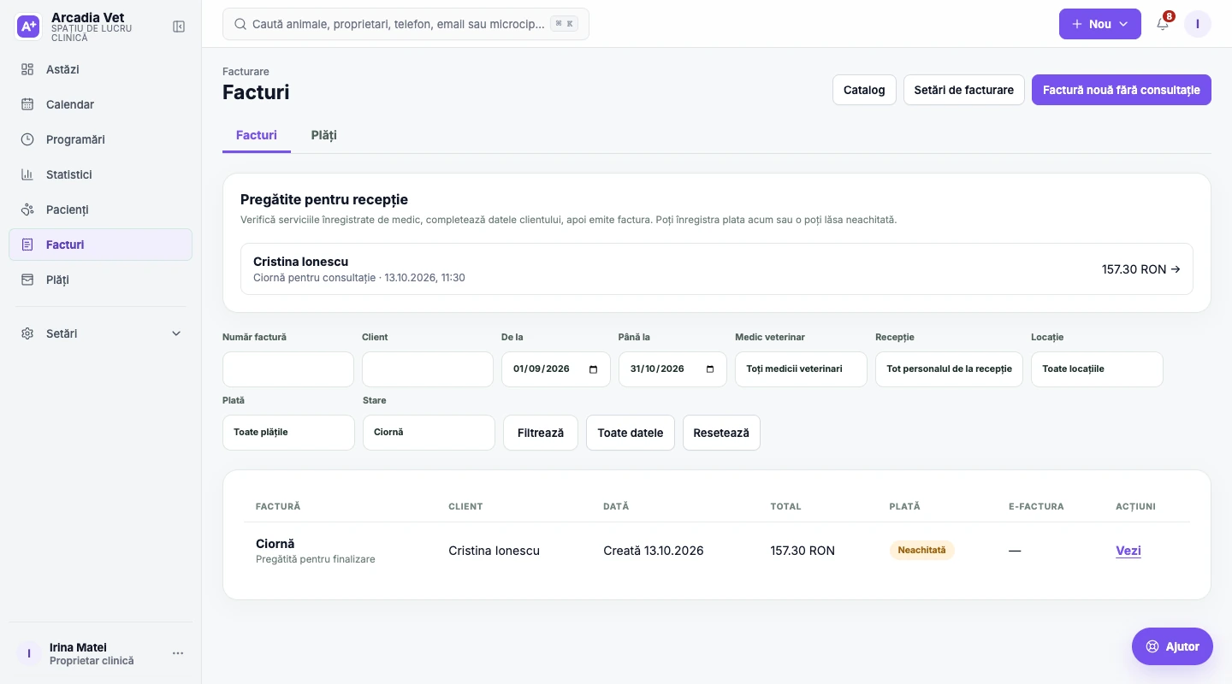Switch to the Plăți tab

point(324,135)
